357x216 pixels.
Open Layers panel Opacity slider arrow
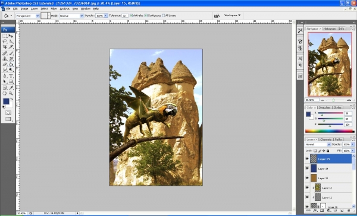(353, 144)
